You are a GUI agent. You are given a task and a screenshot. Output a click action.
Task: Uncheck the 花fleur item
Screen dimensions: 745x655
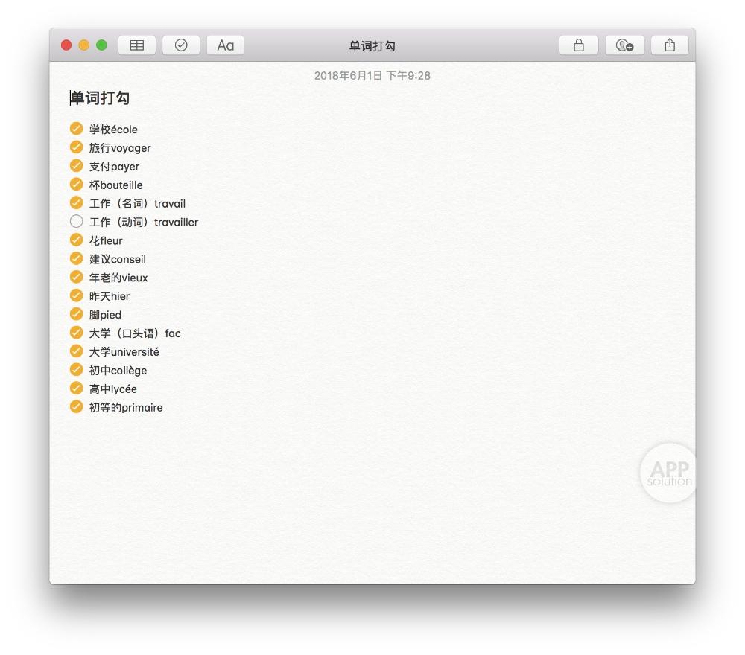(77, 240)
